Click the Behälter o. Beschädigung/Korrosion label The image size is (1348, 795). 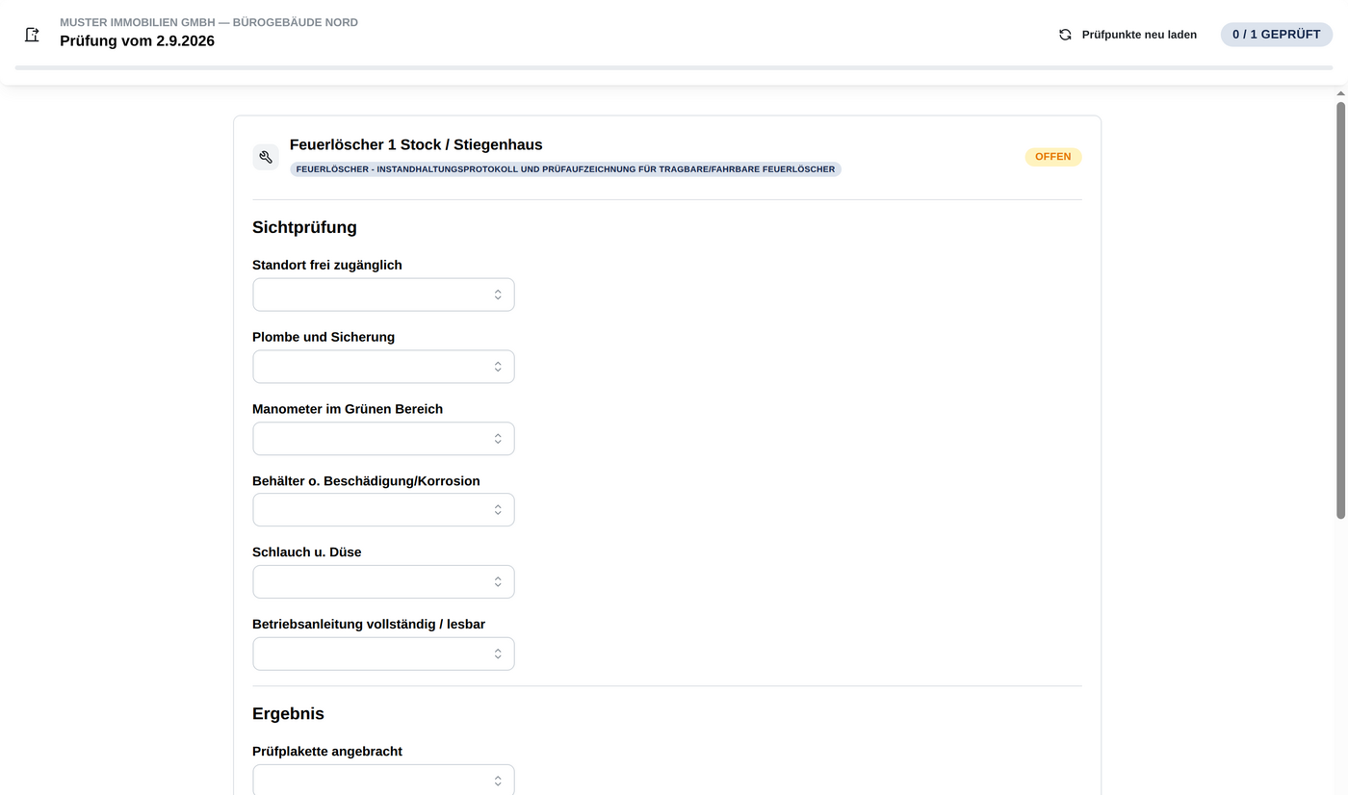(366, 481)
